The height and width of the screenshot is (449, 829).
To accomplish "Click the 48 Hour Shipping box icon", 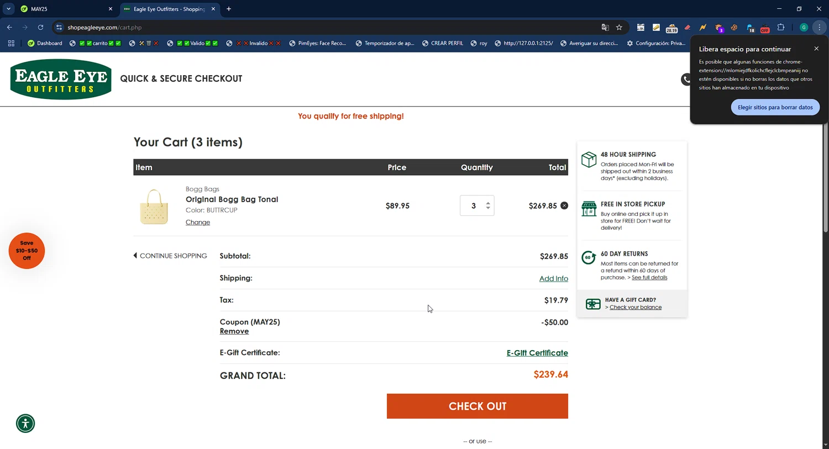I will point(589,160).
